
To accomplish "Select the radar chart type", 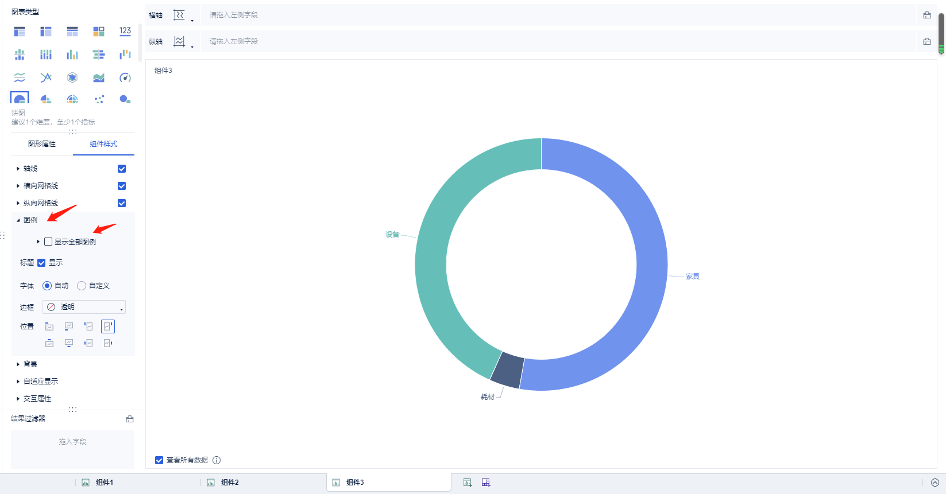I will pyautogui.click(x=72, y=77).
